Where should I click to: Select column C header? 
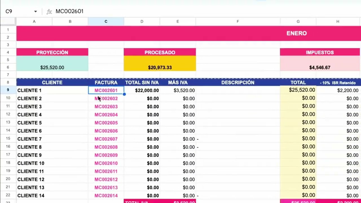tap(106, 21)
